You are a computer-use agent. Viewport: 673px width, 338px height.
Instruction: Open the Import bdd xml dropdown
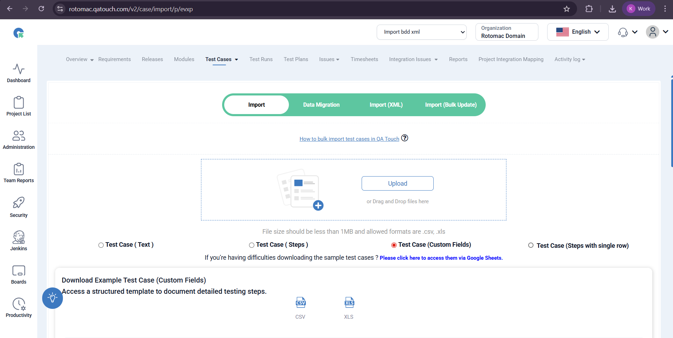coord(421,32)
